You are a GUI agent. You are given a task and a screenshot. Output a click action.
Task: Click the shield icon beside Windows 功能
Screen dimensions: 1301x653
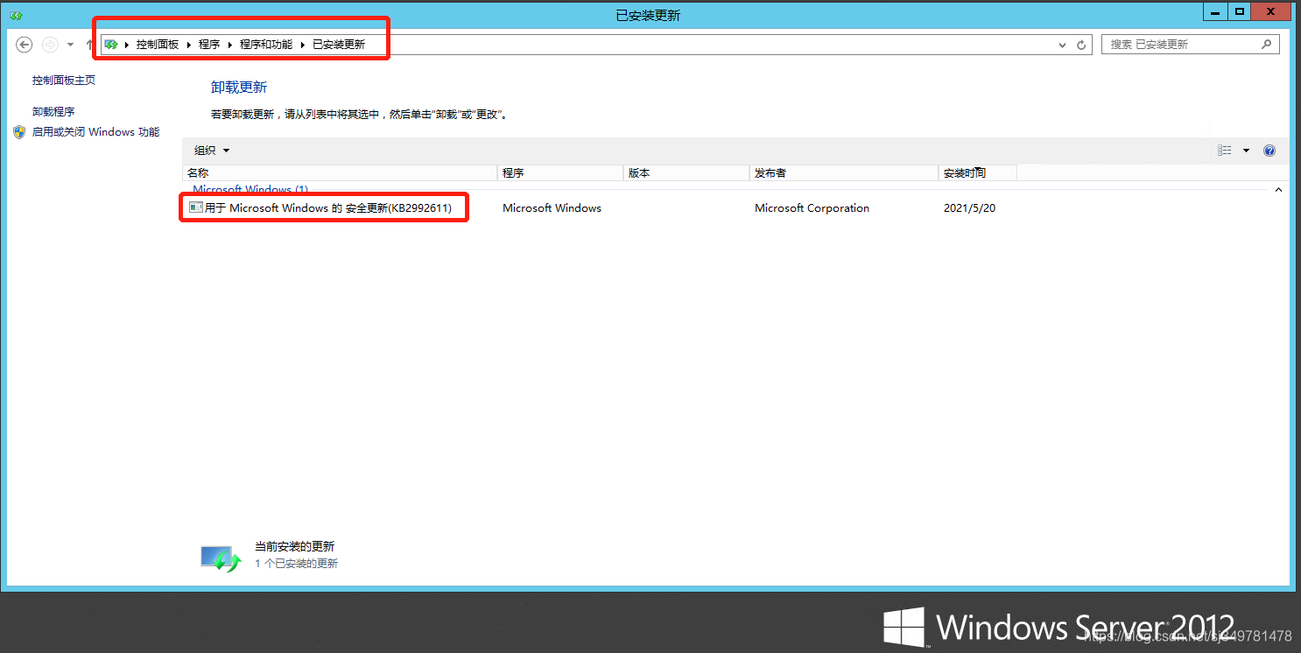(20, 132)
